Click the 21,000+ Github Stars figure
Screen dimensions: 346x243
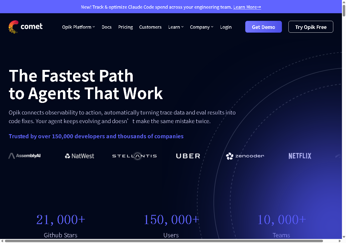click(x=61, y=220)
